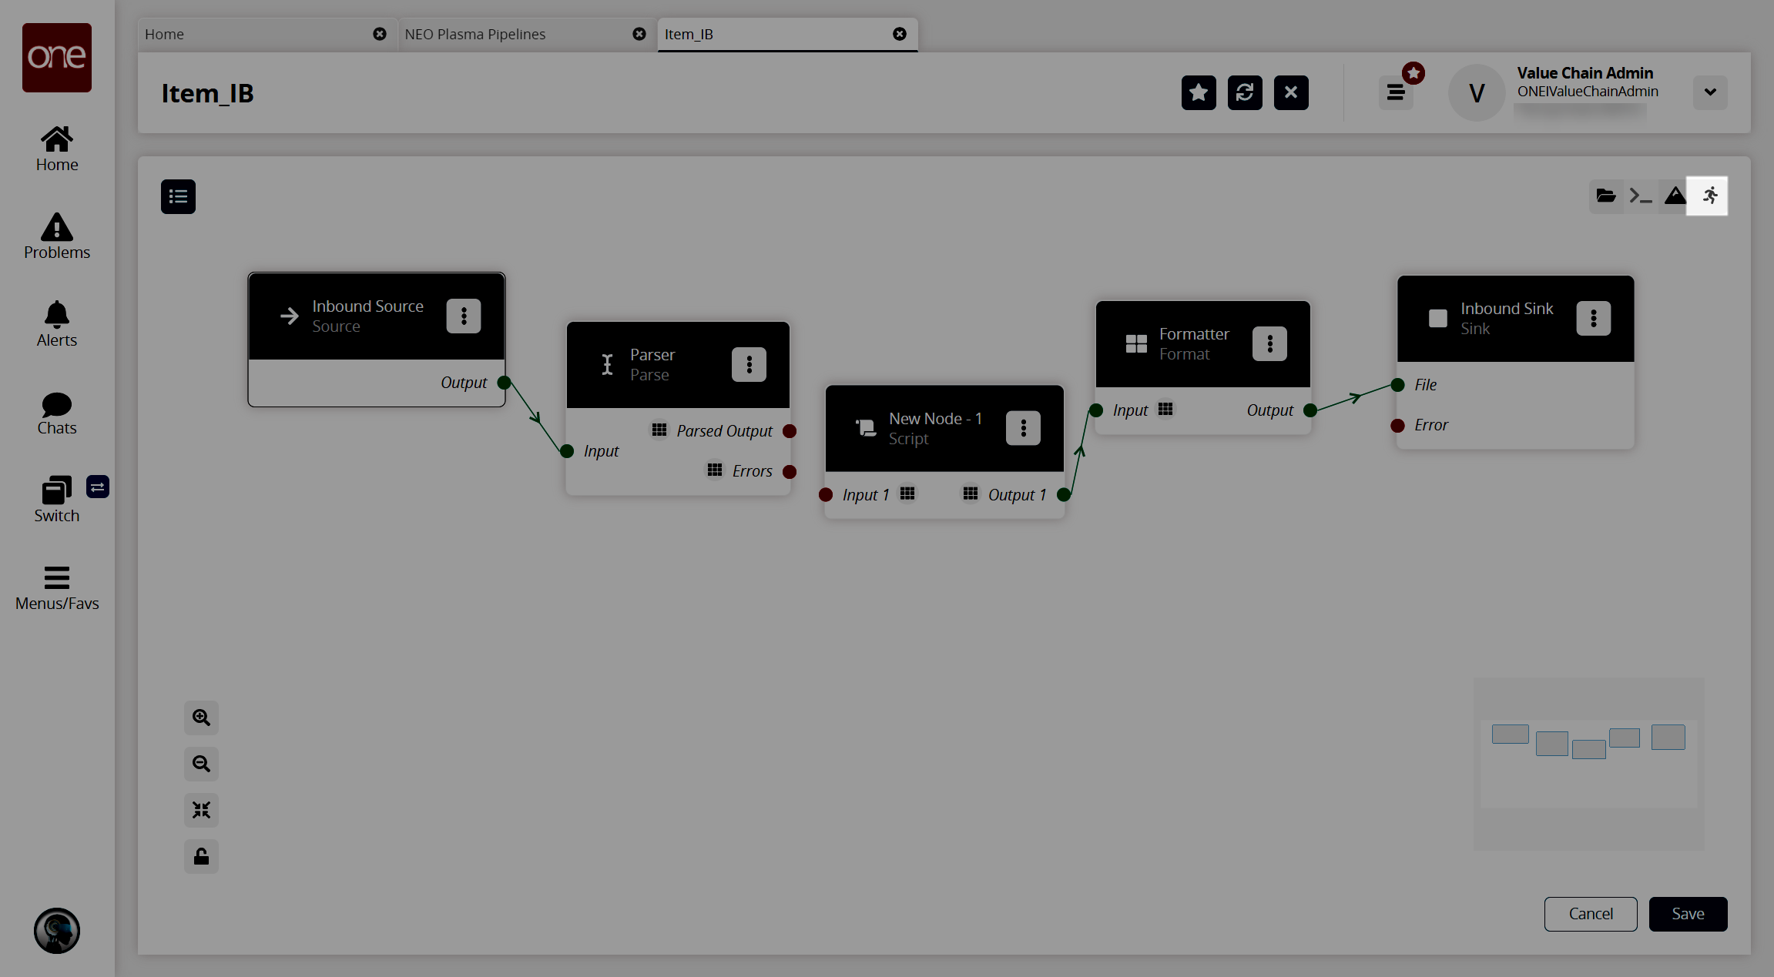Expand the pipeline options hamburger menu
Viewport: 1774px width, 977px height.
coord(178,196)
